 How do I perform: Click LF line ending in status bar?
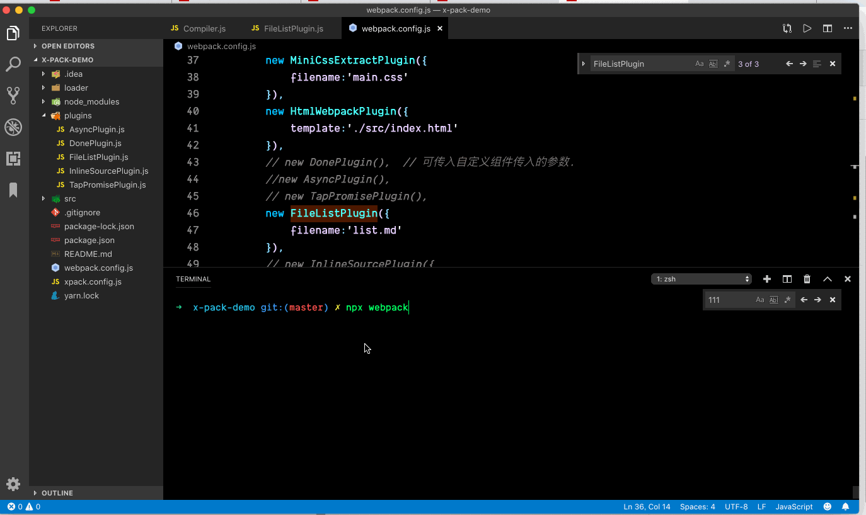[x=761, y=507]
